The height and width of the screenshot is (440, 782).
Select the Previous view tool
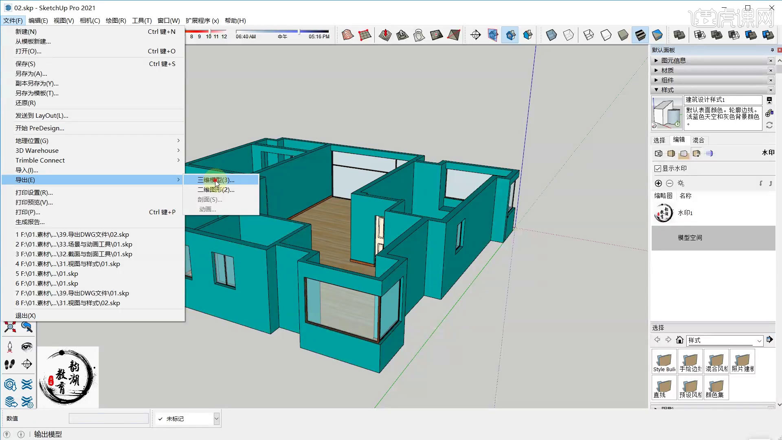[x=27, y=327]
